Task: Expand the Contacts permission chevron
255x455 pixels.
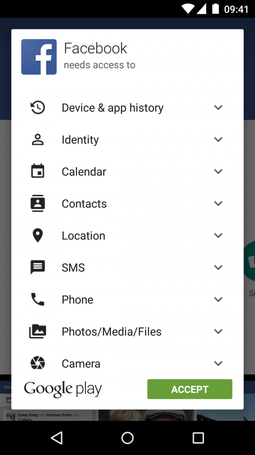Action: pyautogui.click(x=218, y=203)
